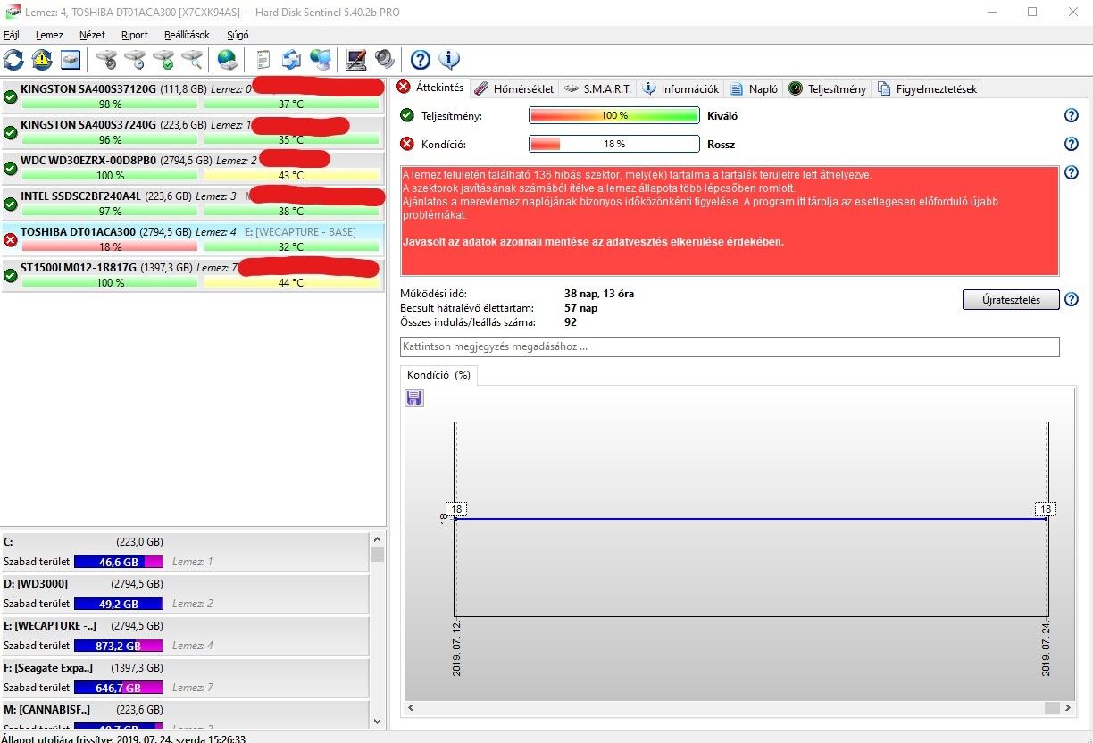Screen dimensions: 1093x743
Task: Click chart horizontal scrollbar right arrow
Action: pos(1068,708)
